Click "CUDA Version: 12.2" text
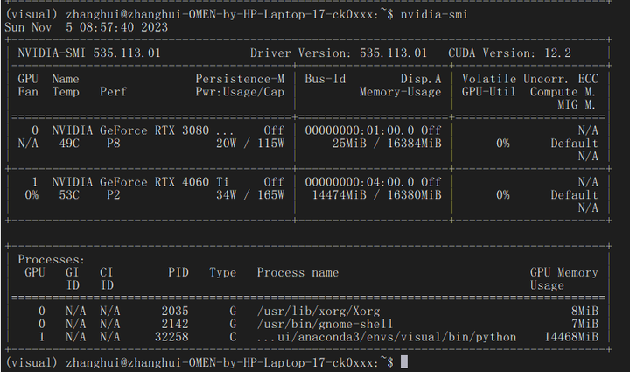 pyautogui.click(x=509, y=53)
